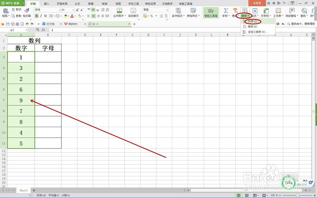Choose Custom Sort (自定义排序) menu entry

pos(258,32)
